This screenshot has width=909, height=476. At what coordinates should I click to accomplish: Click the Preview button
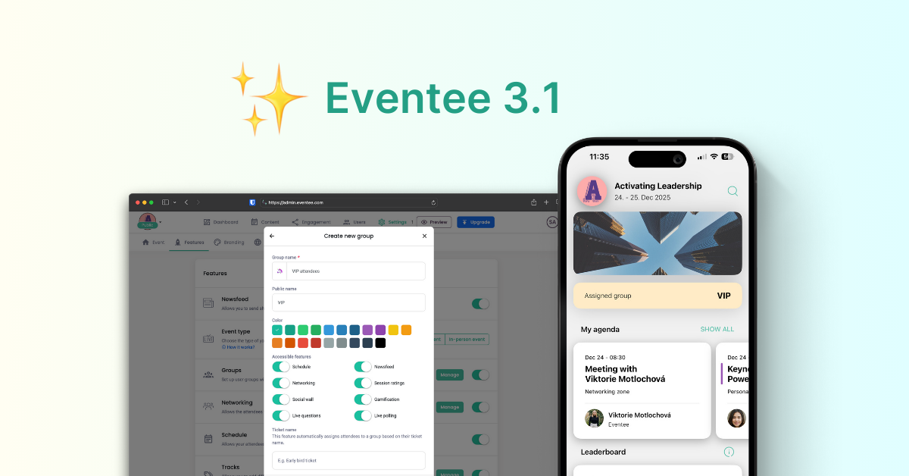pyautogui.click(x=434, y=222)
